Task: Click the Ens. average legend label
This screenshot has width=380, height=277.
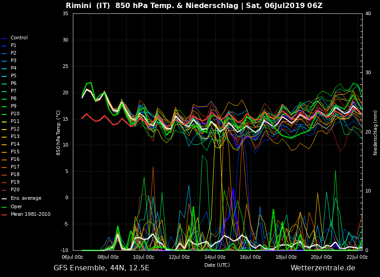Action: [x=26, y=198]
